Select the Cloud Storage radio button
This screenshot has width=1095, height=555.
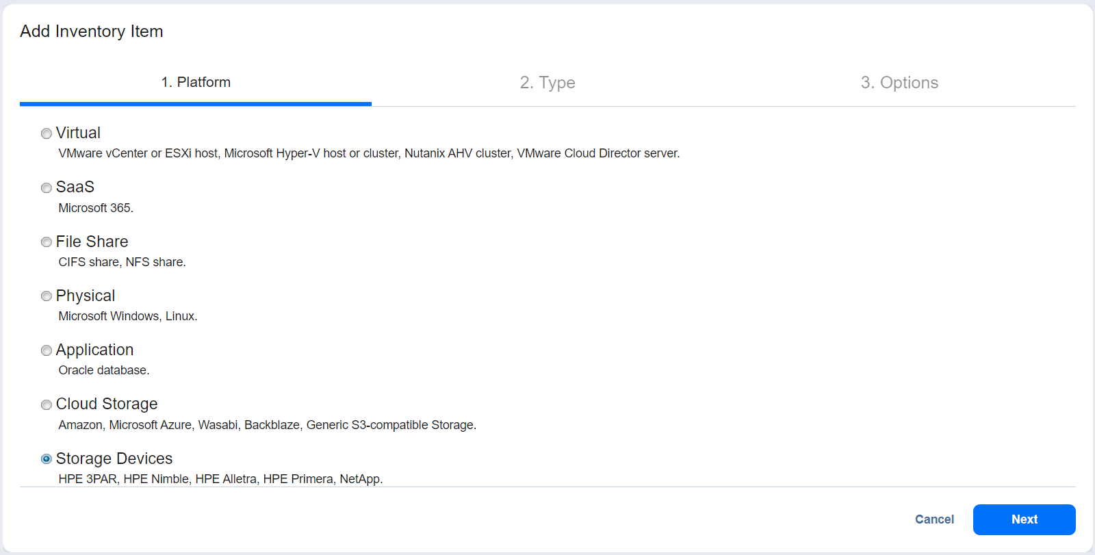[47, 404]
